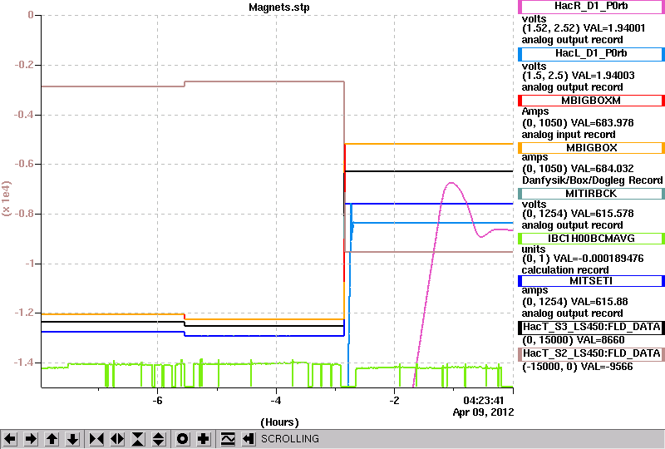Click the -0.8 tick label on the y-axis

24,214
